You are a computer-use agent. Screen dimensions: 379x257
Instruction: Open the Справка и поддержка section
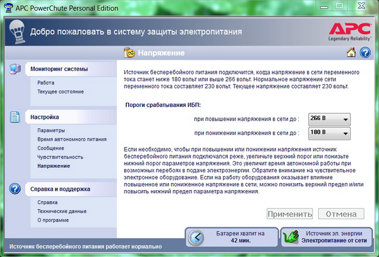71,189
